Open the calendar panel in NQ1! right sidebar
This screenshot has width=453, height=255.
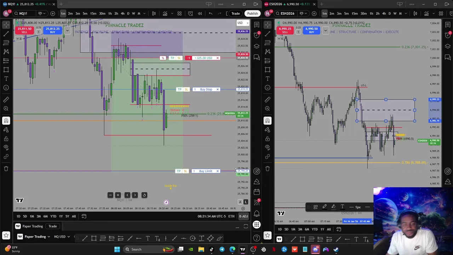pyautogui.click(x=257, y=192)
